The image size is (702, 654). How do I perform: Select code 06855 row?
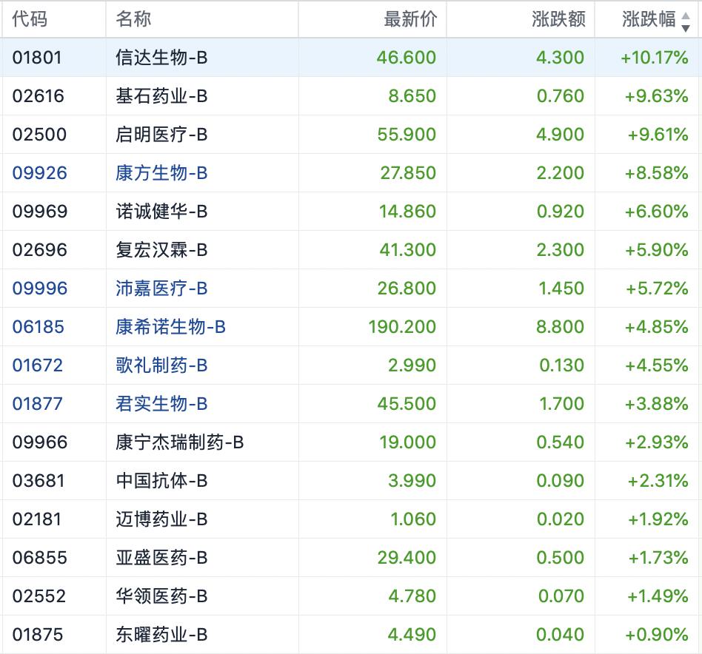point(40,558)
